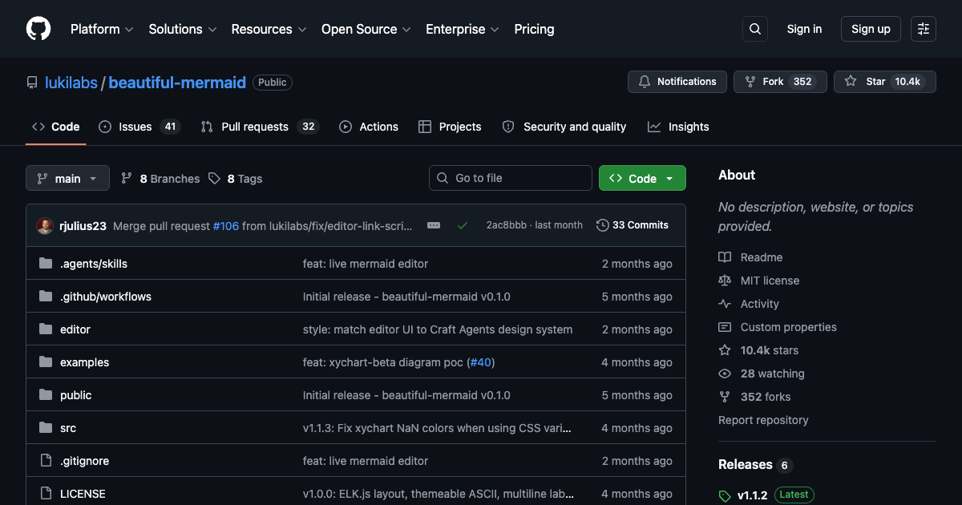Expand commit message ellipsis button
This screenshot has width=962, height=505.
point(434,226)
